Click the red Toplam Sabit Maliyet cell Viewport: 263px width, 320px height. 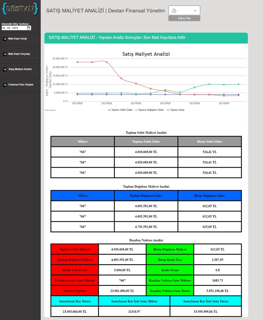(75, 250)
